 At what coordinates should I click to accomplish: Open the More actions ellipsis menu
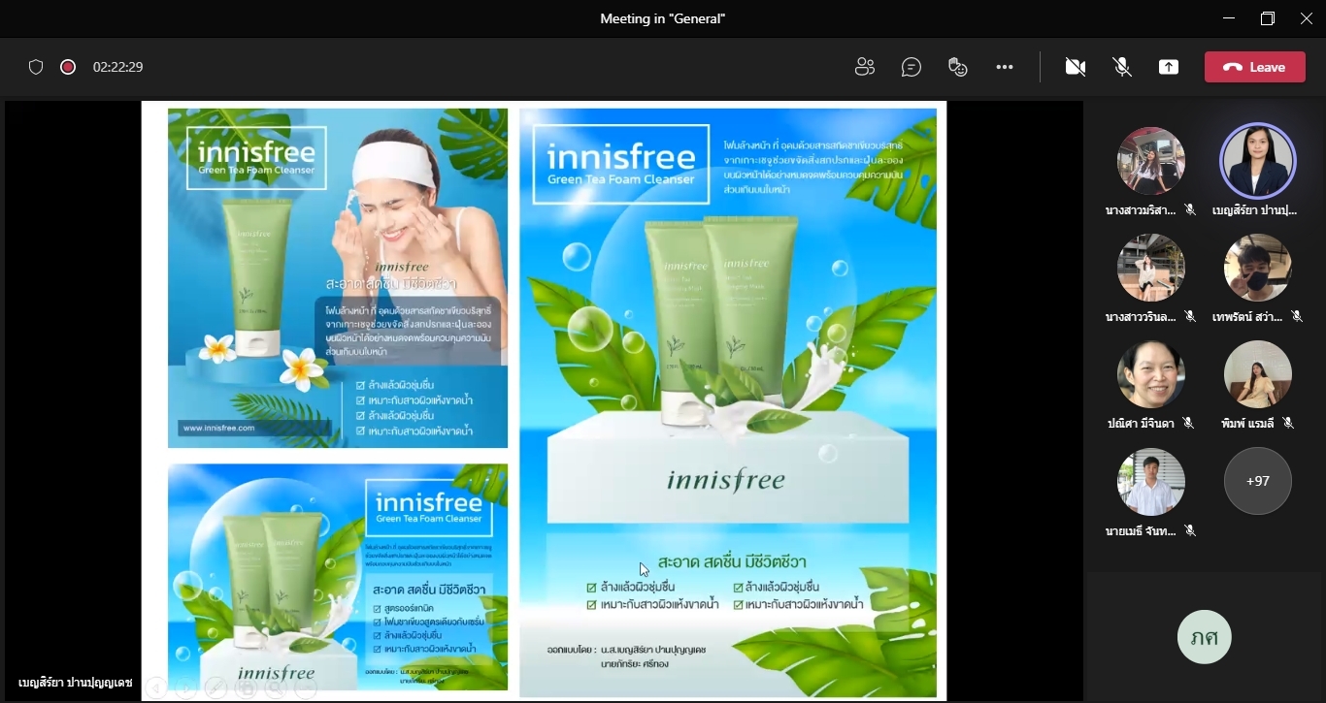(1005, 67)
